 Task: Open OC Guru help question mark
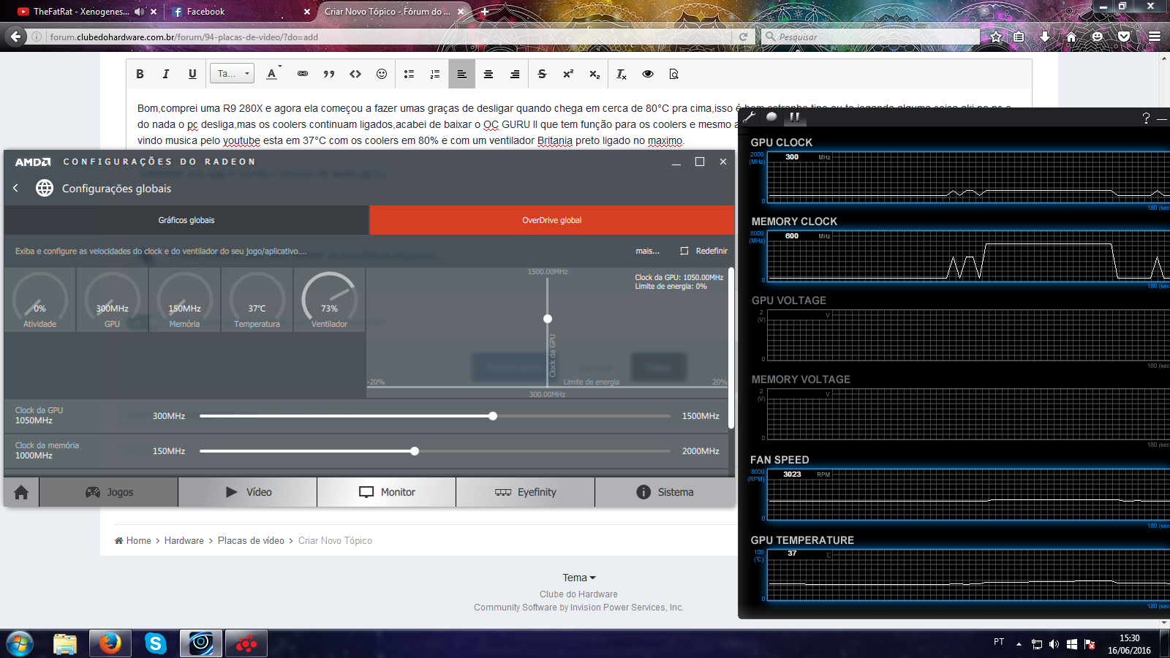[x=1146, y=118]
